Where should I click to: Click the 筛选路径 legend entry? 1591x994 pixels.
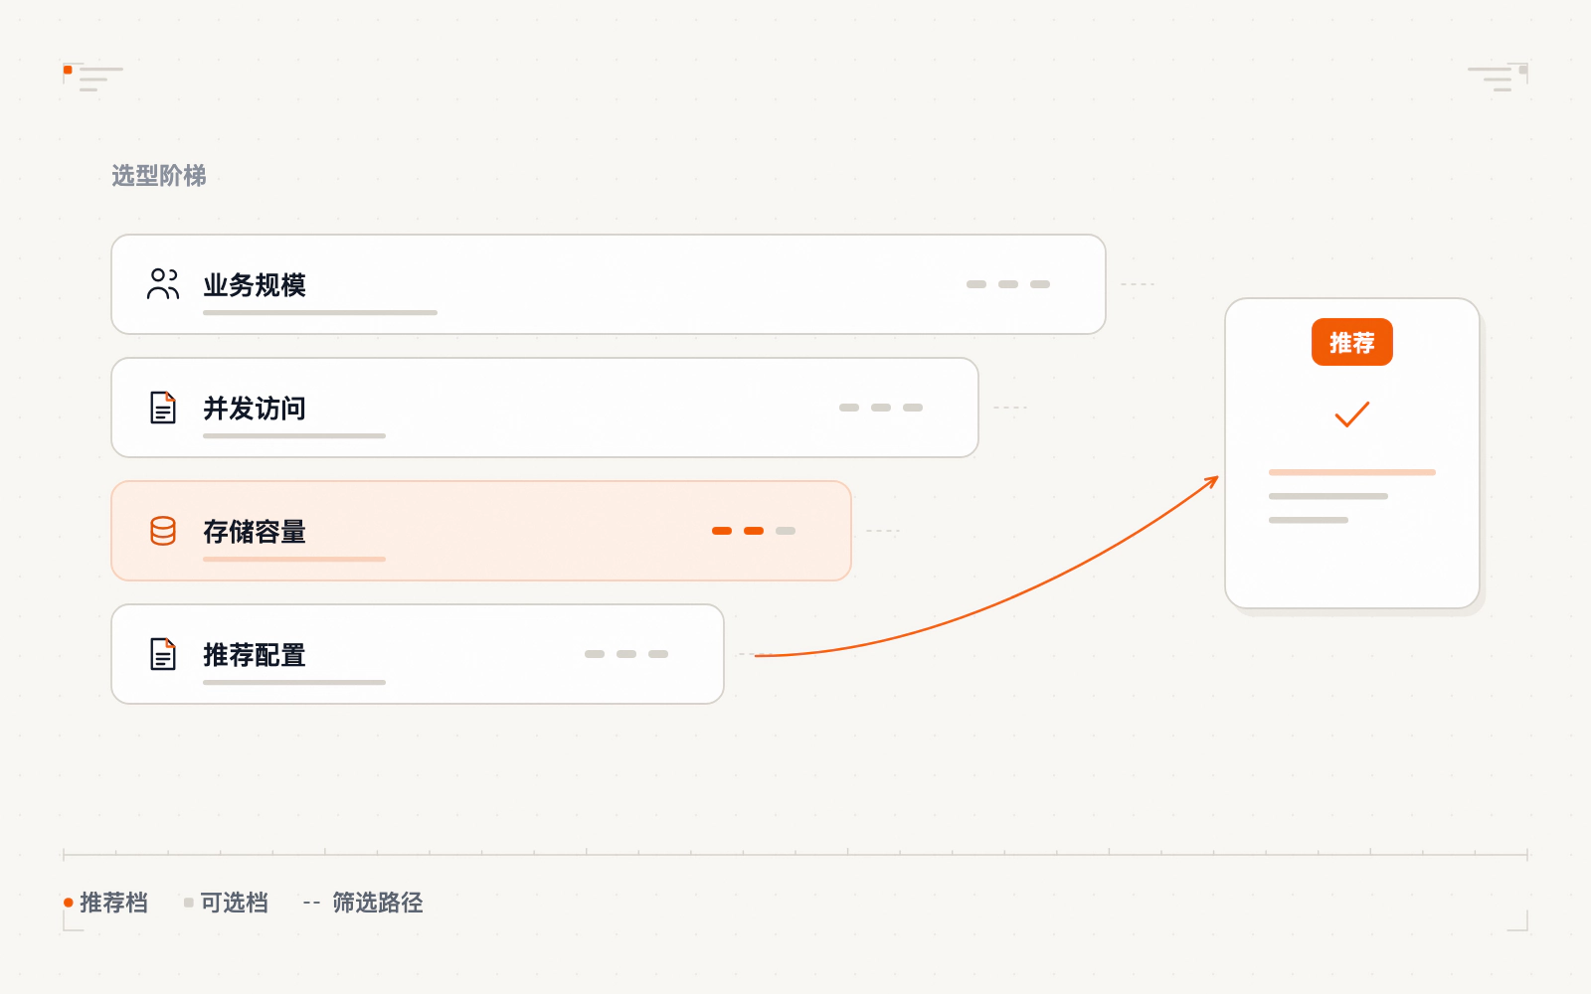pos(364,903)
